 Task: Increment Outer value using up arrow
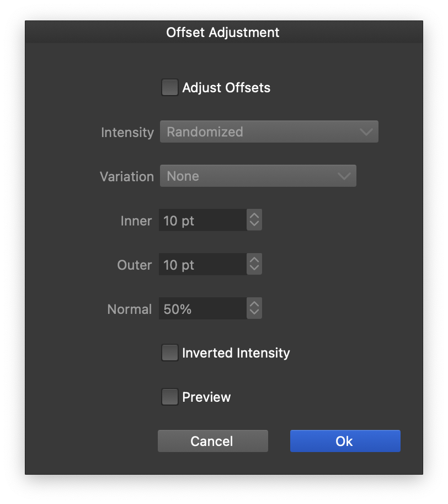tap(254, 260)
